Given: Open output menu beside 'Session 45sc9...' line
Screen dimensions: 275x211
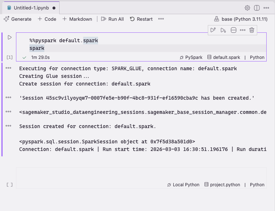Looking at the screenshot, I should 8,97.
